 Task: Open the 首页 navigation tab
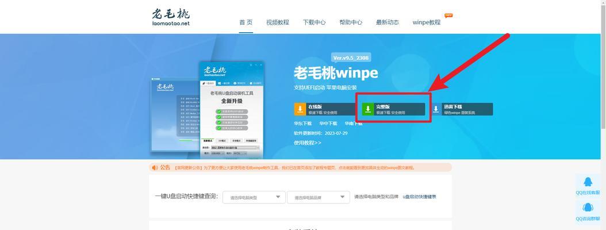(246, 22)
